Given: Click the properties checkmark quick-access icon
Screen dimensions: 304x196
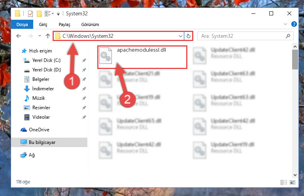Looking at the screenshot, I should click(30, 14).
